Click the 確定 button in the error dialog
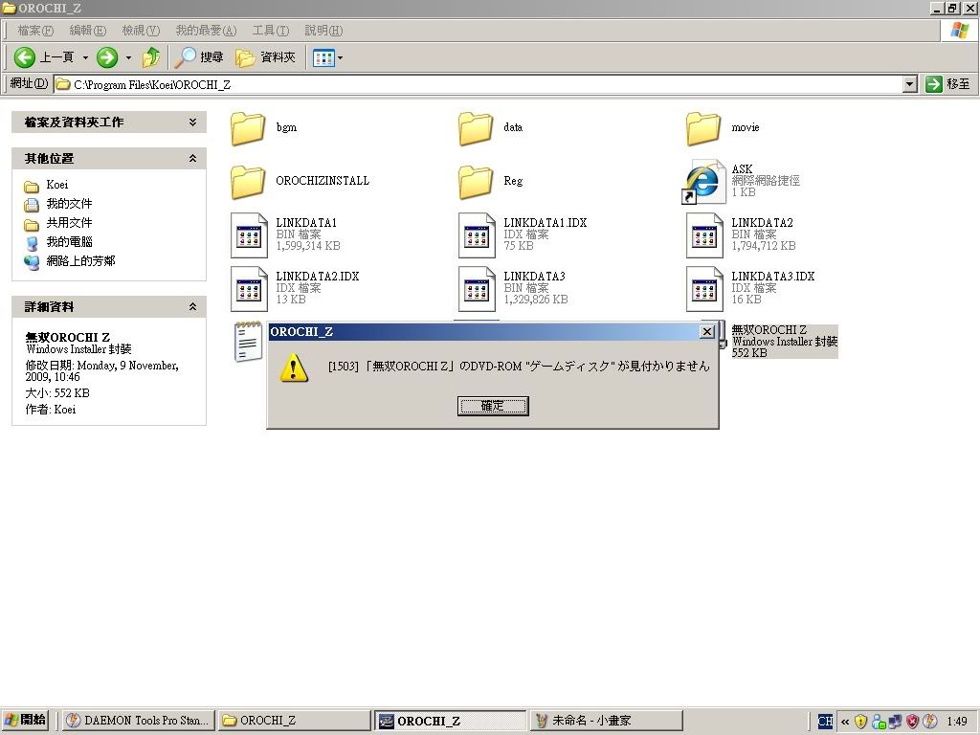 (493, 406)
